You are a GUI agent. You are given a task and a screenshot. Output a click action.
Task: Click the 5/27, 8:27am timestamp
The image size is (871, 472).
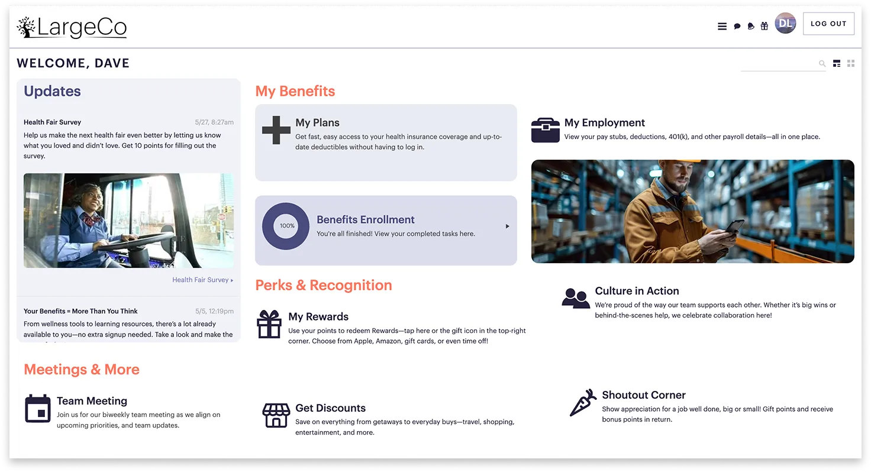pyautogui.click(x=214, y=122)
